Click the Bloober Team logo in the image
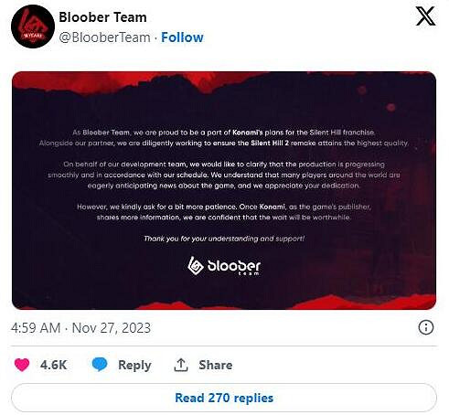Image resolution: width=449 pixels, height=415 pixels. click(224, 266)
